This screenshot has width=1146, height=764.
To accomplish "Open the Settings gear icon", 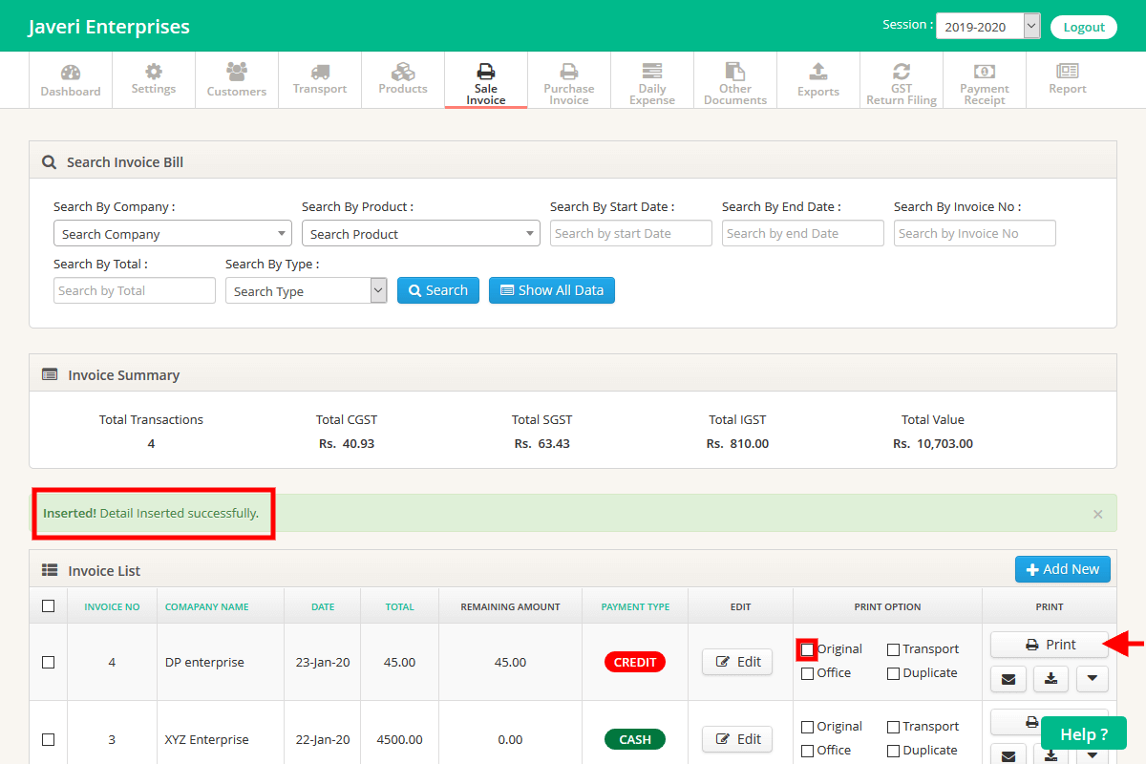I will point(154,72).
